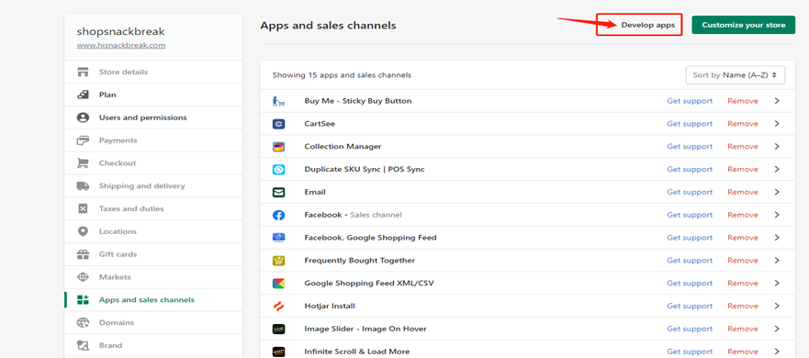Select the Markets globe icon
The image size is (809, 358).
click(83, 277)
